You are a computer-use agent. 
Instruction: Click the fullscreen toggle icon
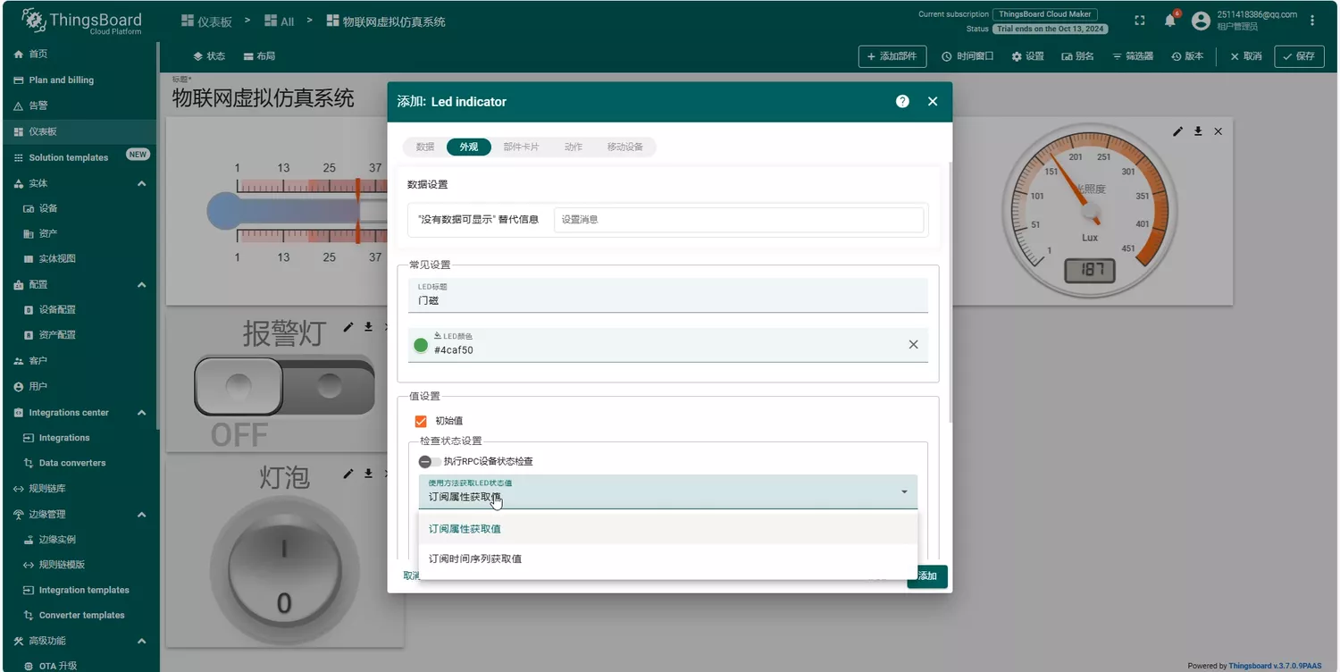[x=1140, y=21]
